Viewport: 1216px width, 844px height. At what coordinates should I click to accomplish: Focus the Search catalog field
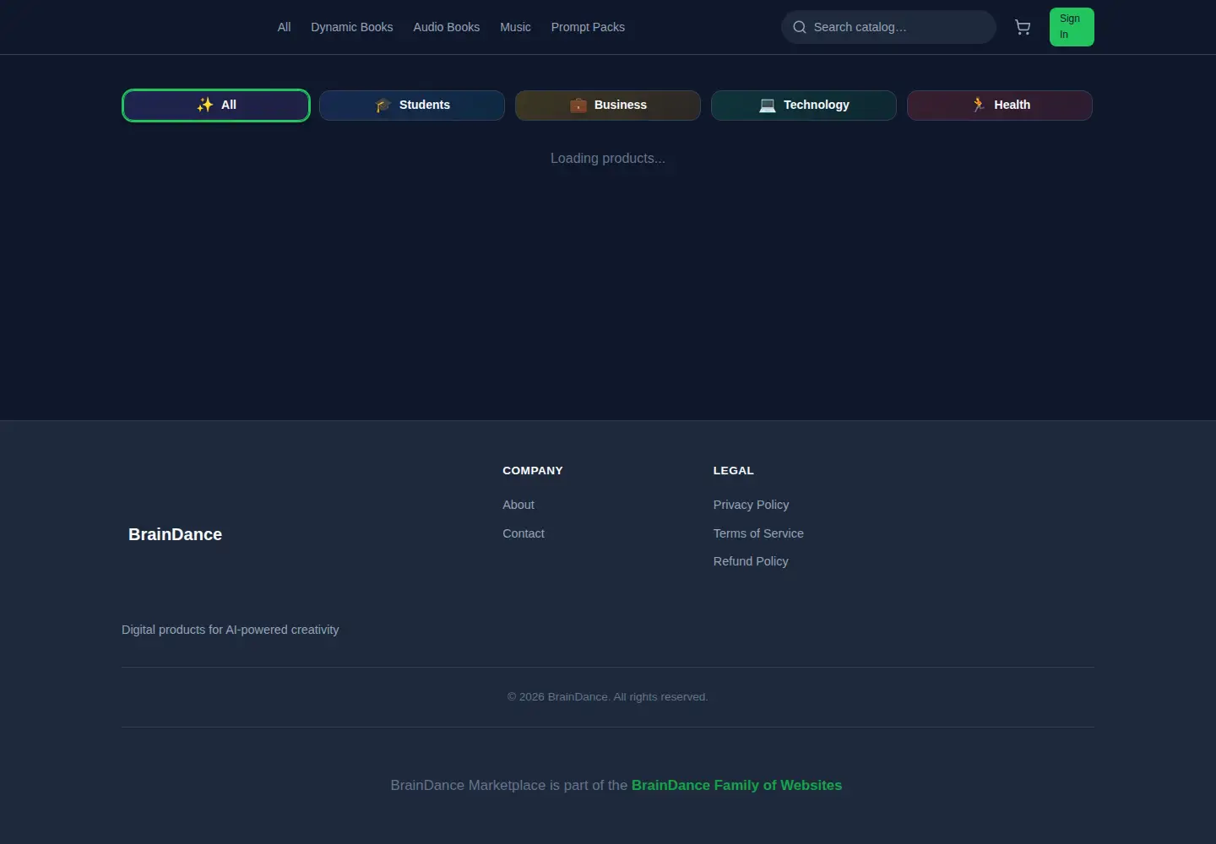pos(888,27)
